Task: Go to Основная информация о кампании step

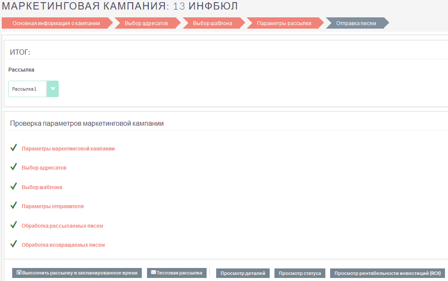Action: (x=56, y=23)
